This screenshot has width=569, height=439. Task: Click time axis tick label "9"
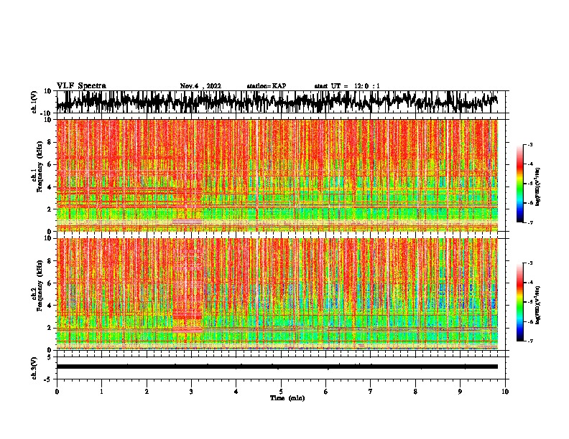[x=460, y=392]
